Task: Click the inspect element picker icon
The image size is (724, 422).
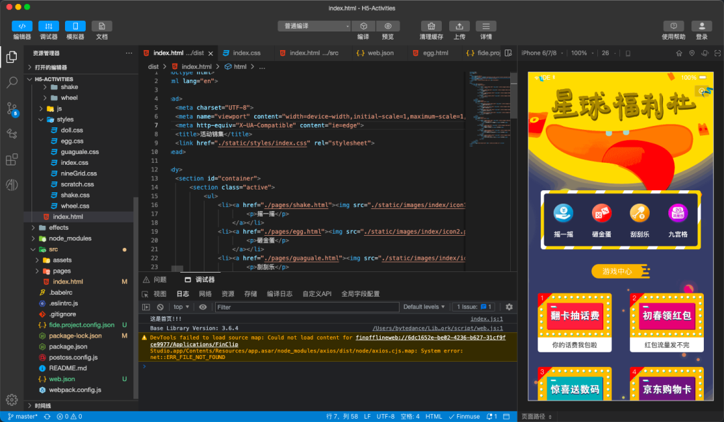Action: [145, 294]
